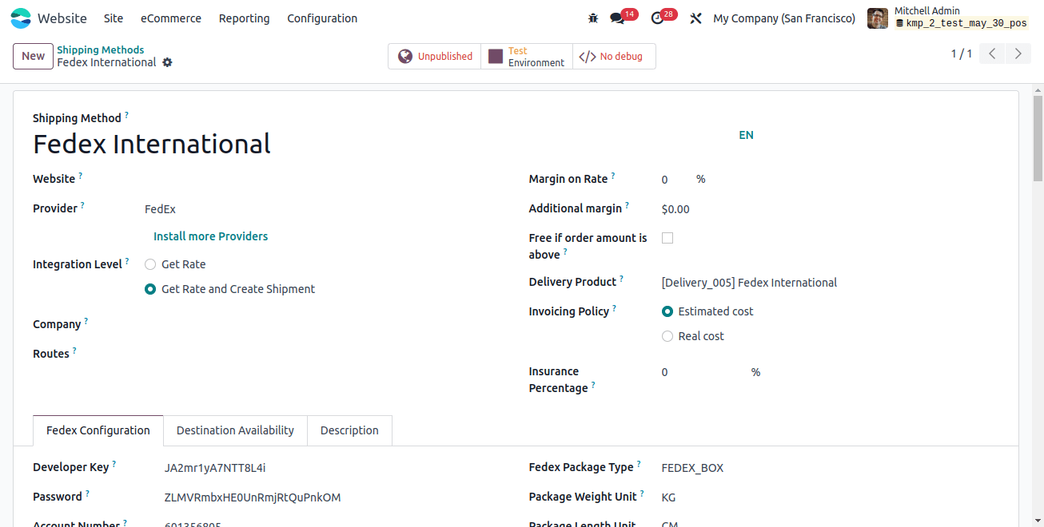
Task: Open company switcher My Company (San Francisco)
Action: [784, 18]
